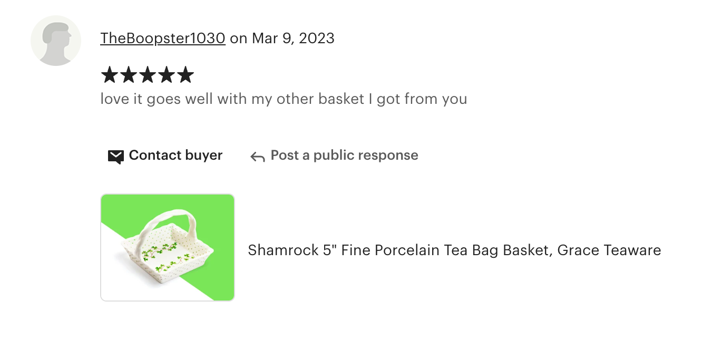Click the second rating star

pos(128,75)
